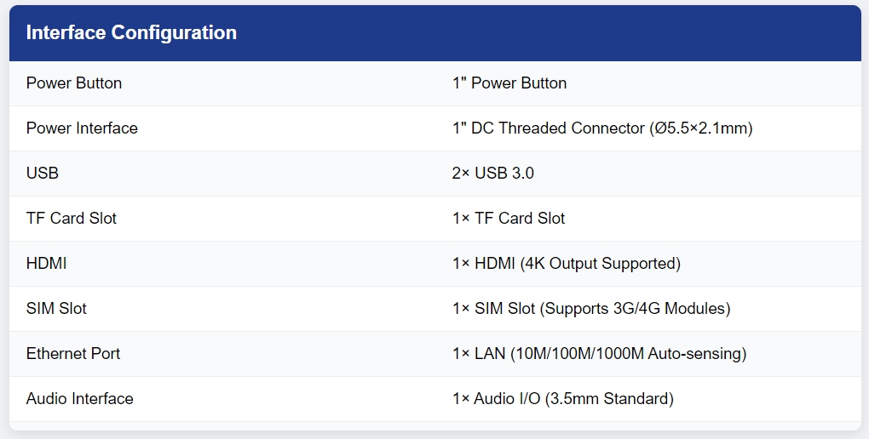Image resolution: width=869 pixels, height=439 pixels.
Task: Click the LAN 10M/100M/1000M Auto-sensing value
Action: pyautogui.click(x=600, y=354)
